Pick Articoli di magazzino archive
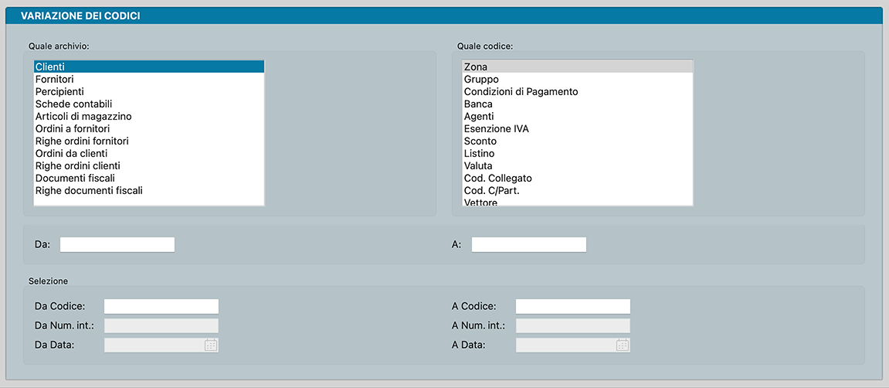Screen dimensions: 889x388 (x=83, y=117)
